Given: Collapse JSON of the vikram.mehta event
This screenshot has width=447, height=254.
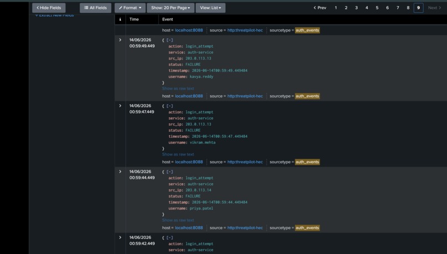Looking at the screenshot, I should (170, 106).
